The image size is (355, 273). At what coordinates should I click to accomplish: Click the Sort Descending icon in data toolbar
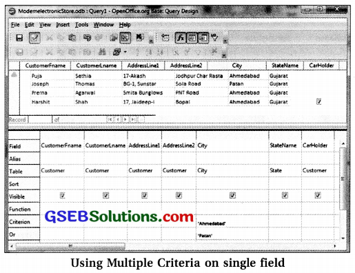click(160, 52)
